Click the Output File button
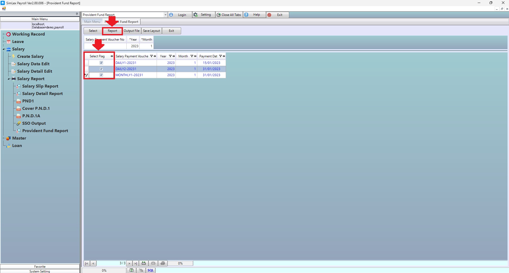This screenshot has height=273, width=509. tap(131, 31)
